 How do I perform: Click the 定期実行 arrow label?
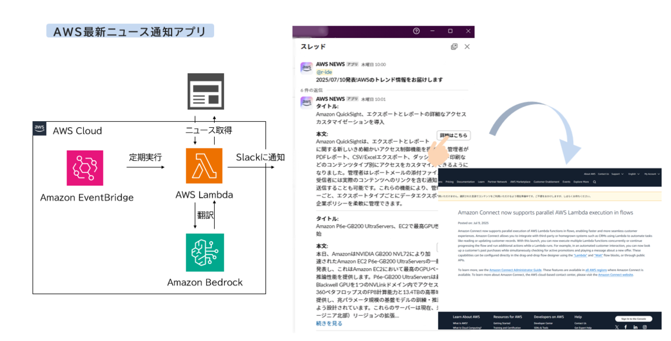pos(145,157)
